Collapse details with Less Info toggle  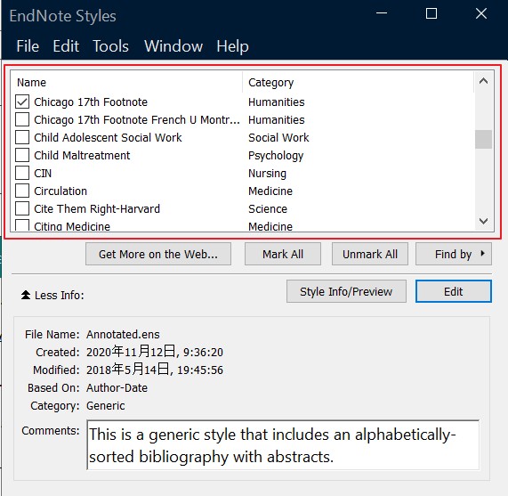52,296
